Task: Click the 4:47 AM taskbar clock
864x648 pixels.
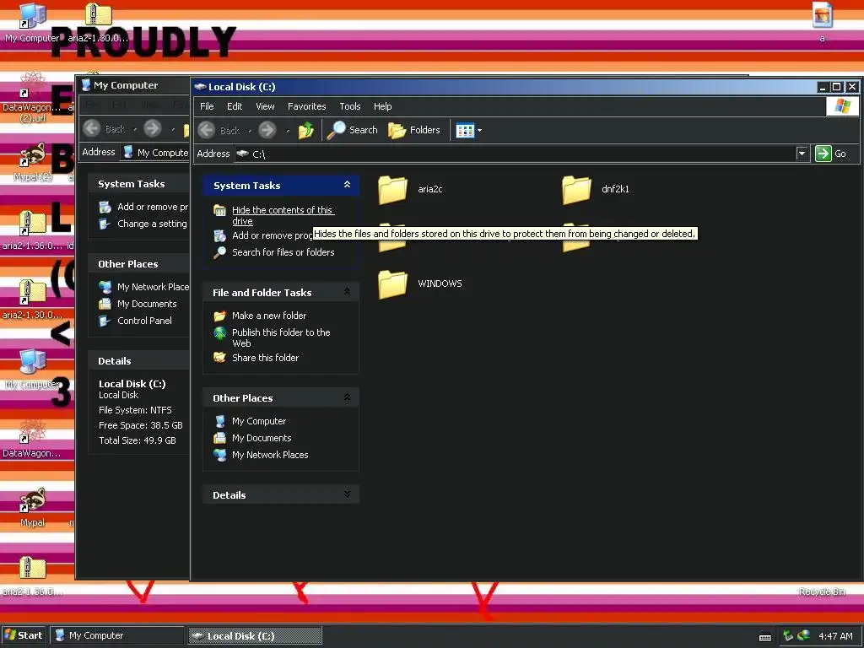Action: pyautogui.click(x=835, y=636)
